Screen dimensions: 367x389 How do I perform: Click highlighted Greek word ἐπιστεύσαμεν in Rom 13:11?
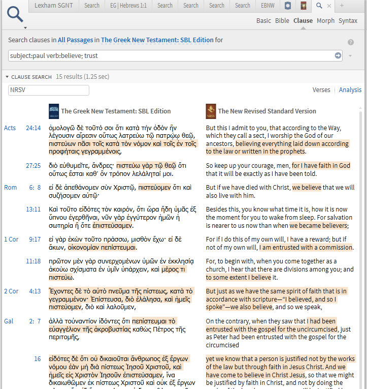click(x=113, y=226)
